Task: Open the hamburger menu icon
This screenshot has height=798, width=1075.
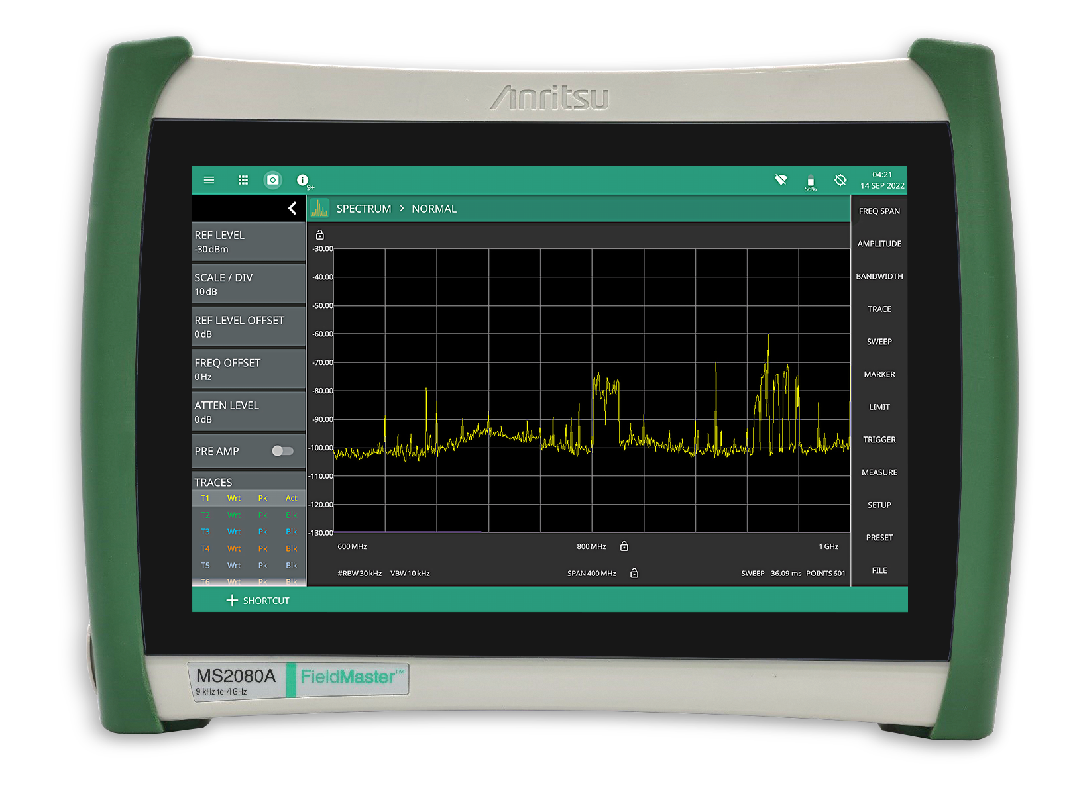Action: tap(209, 180)
